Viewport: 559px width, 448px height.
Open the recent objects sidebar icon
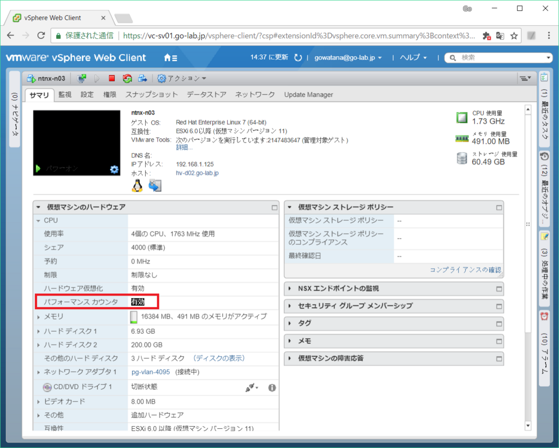(x=544, y=156)
